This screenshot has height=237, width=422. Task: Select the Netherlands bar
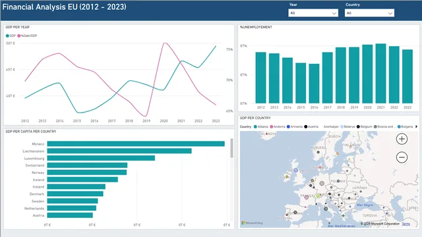click(72, 208)
